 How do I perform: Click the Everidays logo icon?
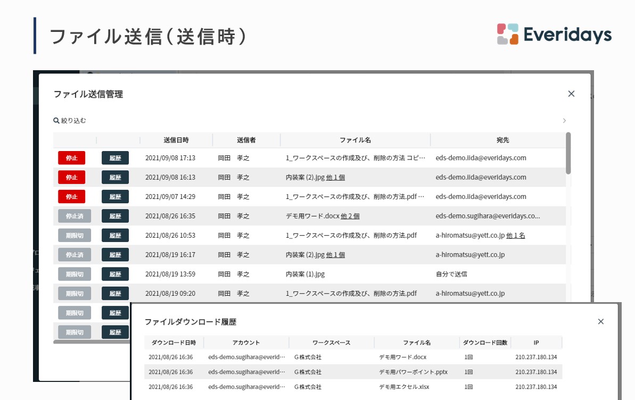pos(507,34)
